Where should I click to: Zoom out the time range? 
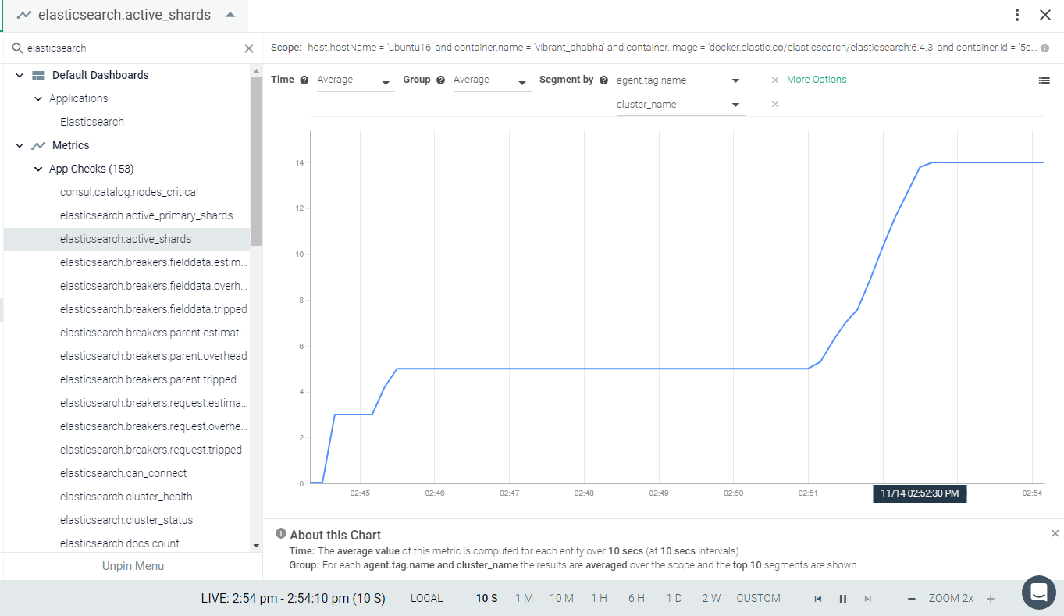[911, 599]
